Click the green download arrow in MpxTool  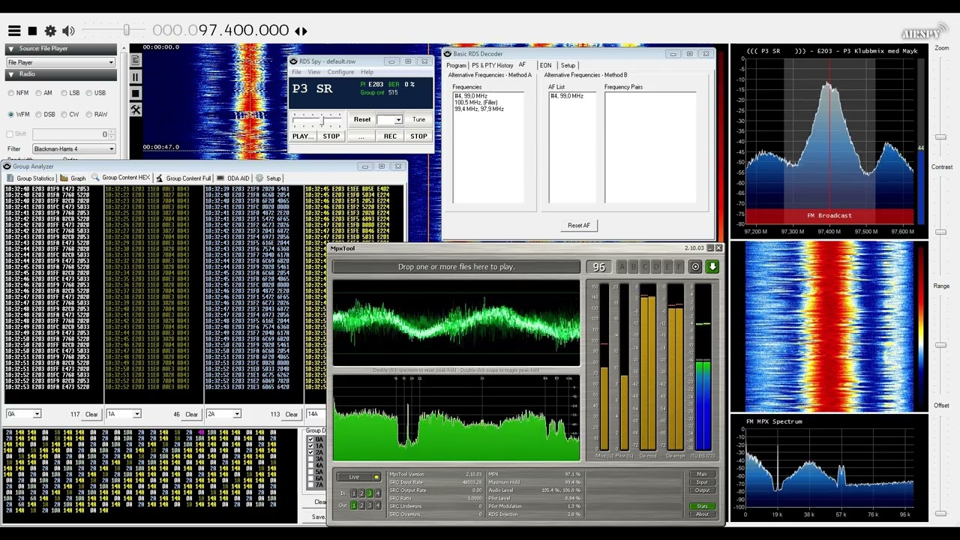pyautogui.click(x=712, y=267)
